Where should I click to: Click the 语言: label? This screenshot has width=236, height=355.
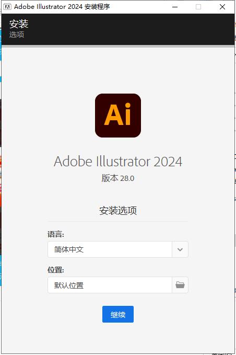pos(56,234)
